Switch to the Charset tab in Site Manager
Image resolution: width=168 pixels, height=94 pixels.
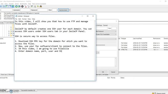point(105,25)
